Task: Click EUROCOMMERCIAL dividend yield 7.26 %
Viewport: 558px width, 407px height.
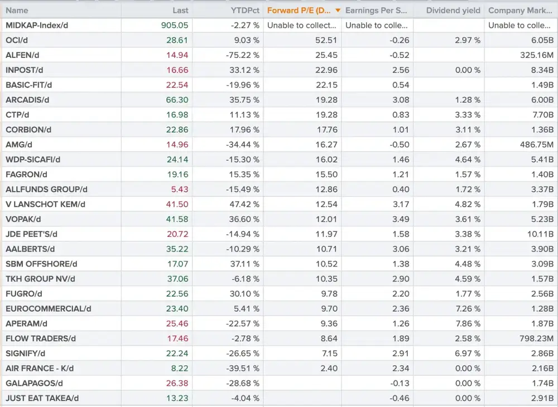Action: (468, 309)
